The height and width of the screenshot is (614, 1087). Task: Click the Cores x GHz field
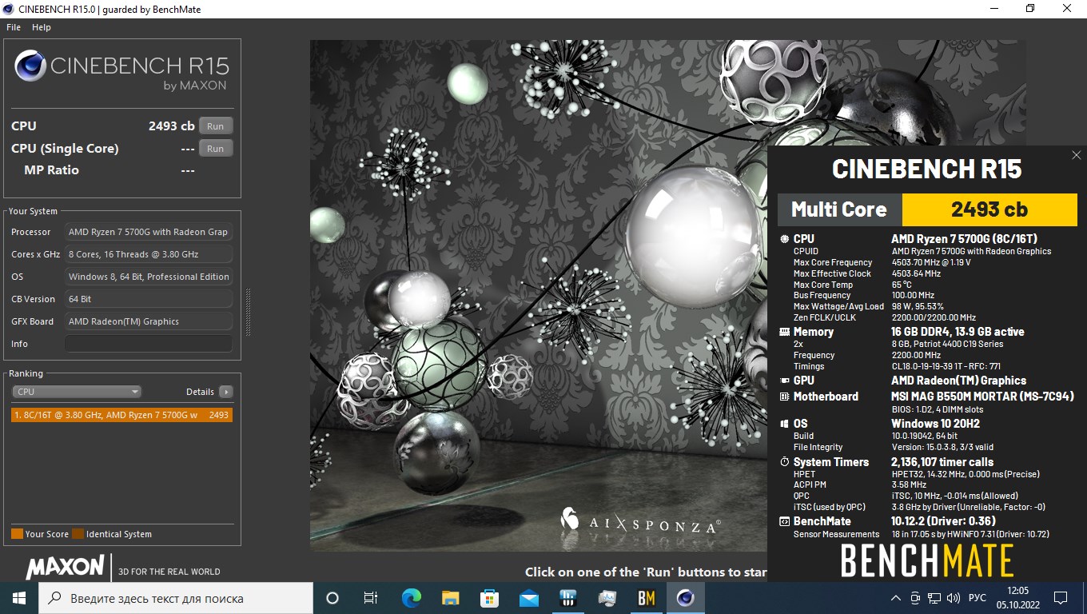tap(149, 254)
